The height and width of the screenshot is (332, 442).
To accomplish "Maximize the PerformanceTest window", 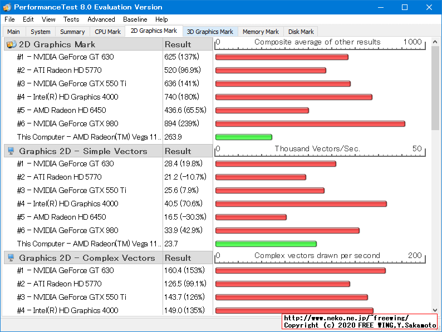I will click(404, 7).
